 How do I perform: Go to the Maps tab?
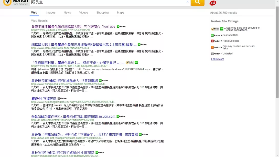point(121,13)
